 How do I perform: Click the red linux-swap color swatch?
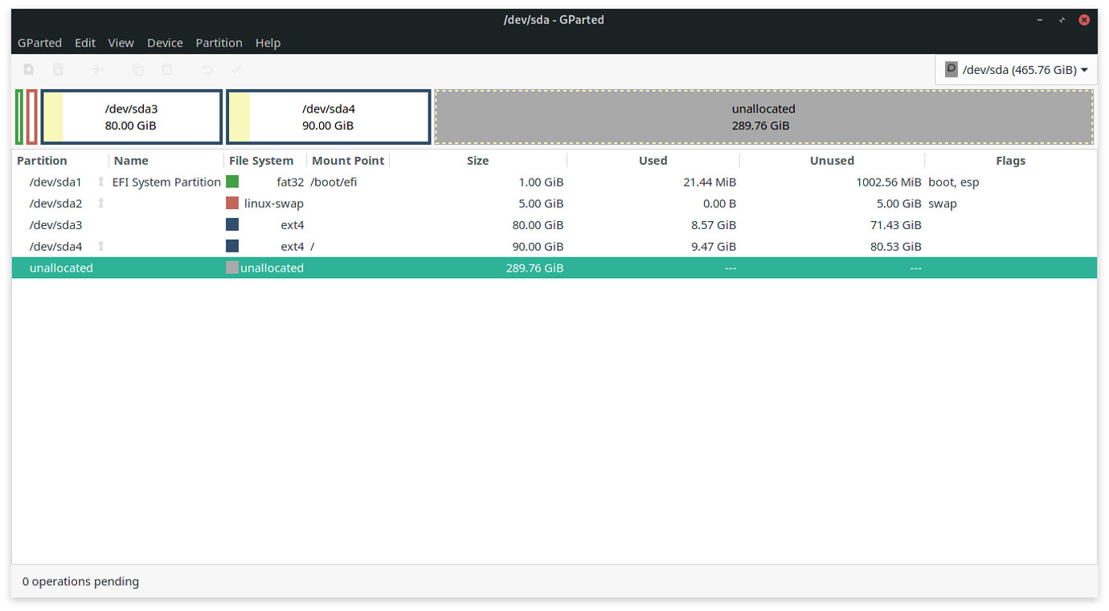point(232,203)
